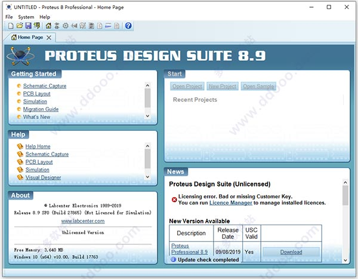Click the Home Page house toolbar icon
The height and width of the screenshot is (279, 358).
point(48,26)
